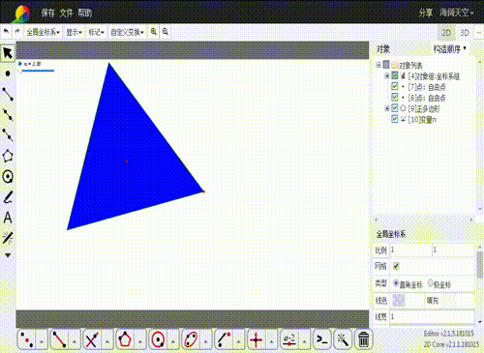Uncheck visibility of [8]点: 自由点
Image resolution: width=484 pixels, height=353 pixels.
[x=395, y=98]
